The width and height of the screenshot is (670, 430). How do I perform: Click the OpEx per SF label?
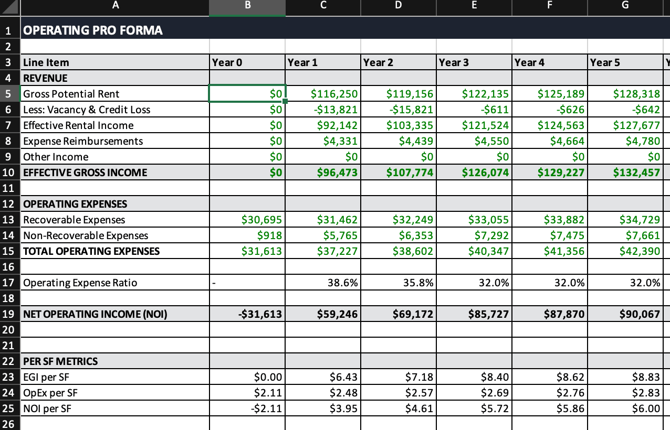point(50,393)
